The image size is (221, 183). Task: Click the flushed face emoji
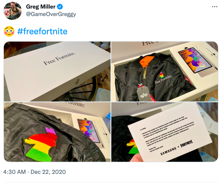pos(9,31)
